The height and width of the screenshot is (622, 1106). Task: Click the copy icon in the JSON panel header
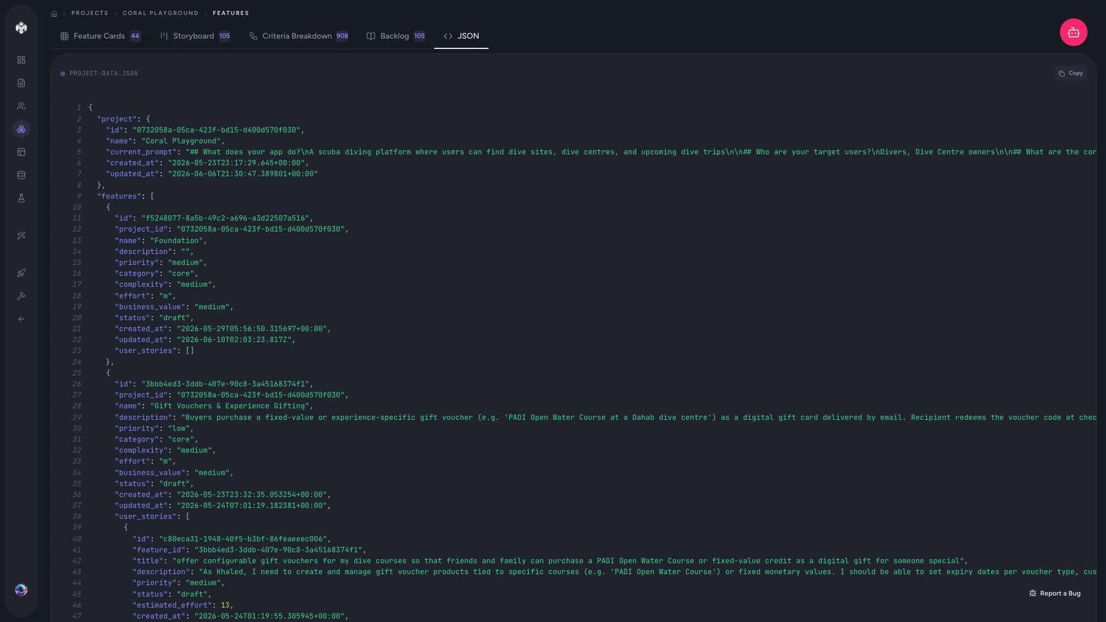(x=1062, y=74)
